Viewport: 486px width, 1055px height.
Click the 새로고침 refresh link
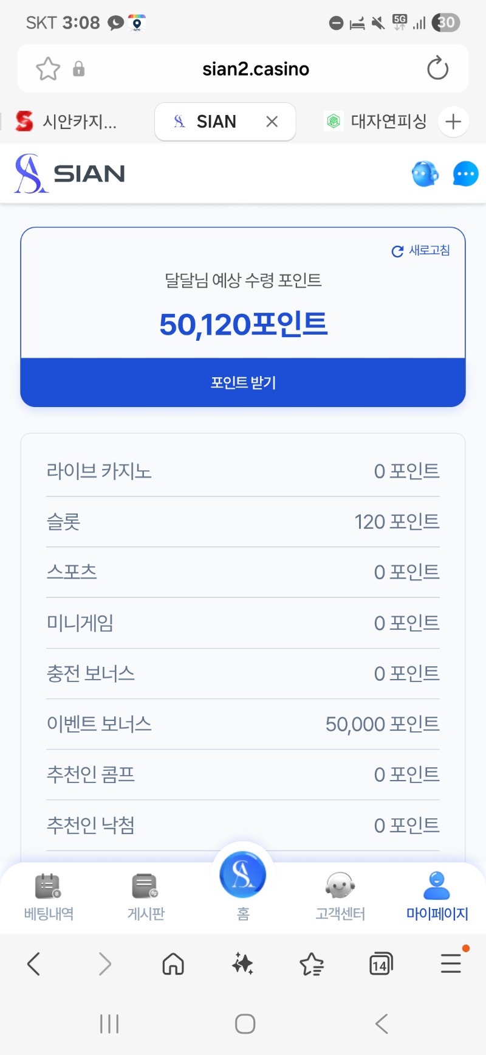point(421,251)
